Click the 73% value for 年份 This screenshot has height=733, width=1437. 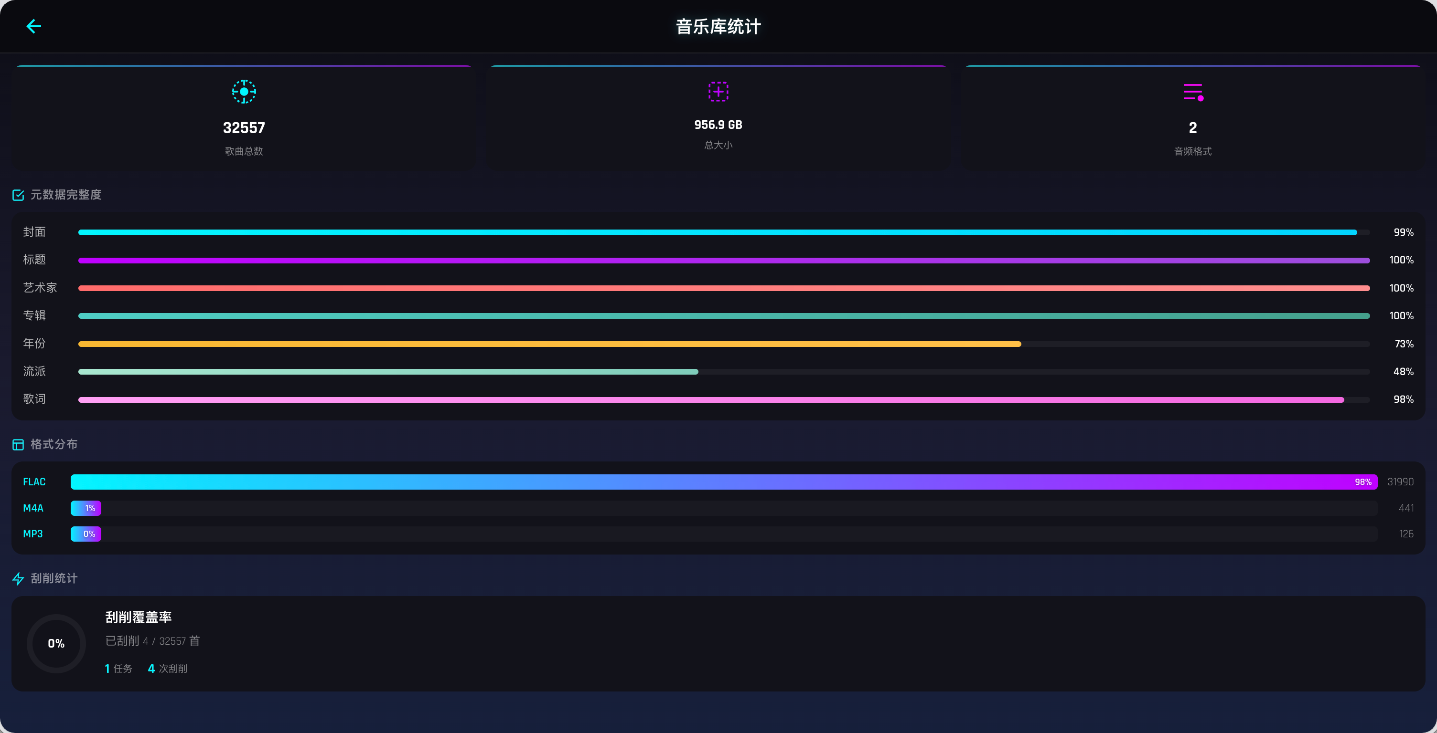click(x=1404, y=344)
